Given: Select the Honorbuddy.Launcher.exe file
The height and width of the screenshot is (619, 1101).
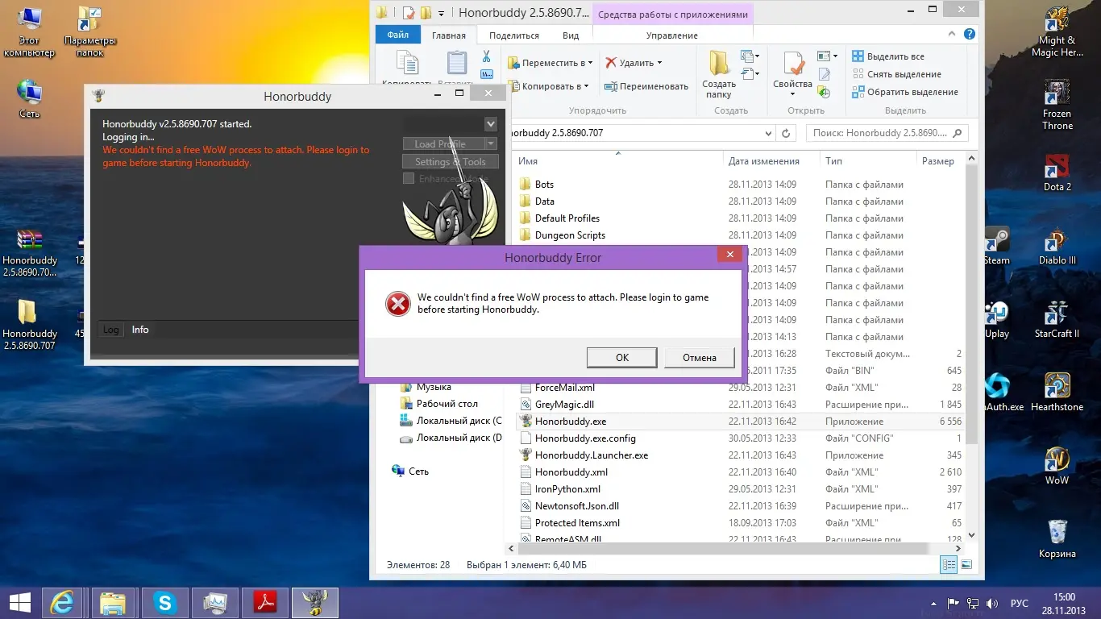Looking at the screenshot, I should tap(592, 455).
